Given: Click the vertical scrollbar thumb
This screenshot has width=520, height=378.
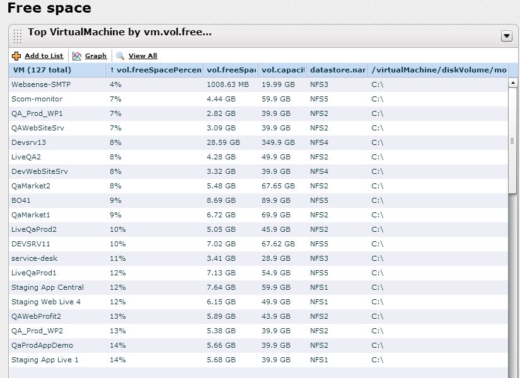Looking at the screenshot, I should tap(512, 140).
